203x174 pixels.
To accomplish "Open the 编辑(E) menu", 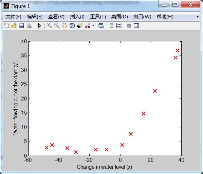I will pyautogui.click(x=35, y=17).
